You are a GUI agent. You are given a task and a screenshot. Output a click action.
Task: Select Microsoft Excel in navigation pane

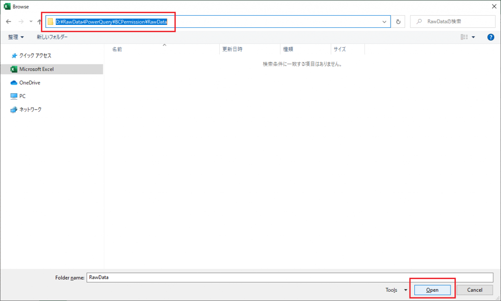point(36,69)
